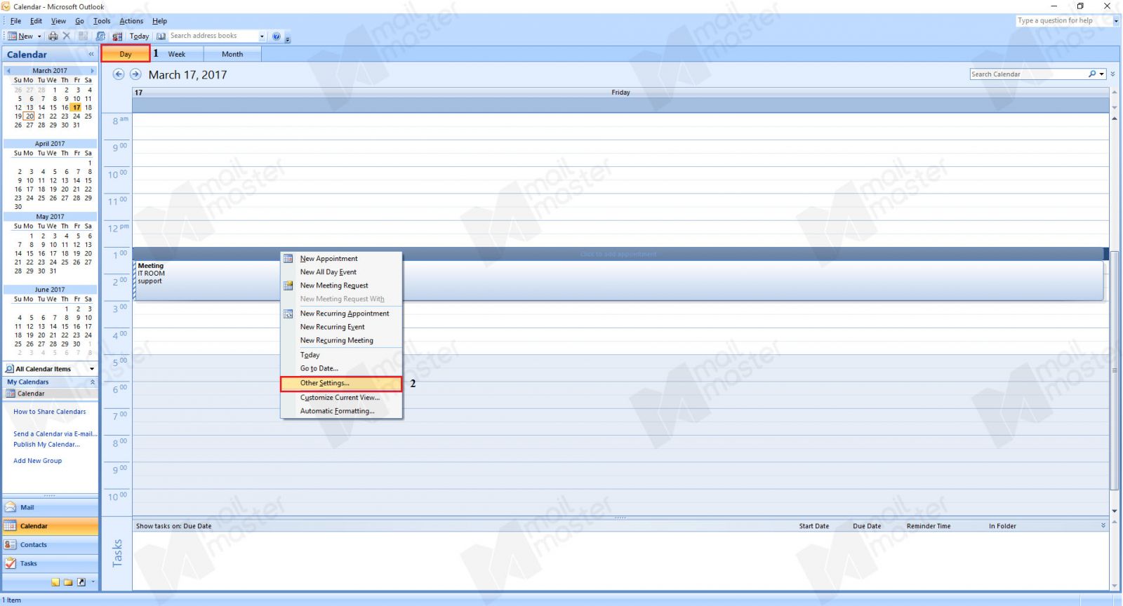The image size is (1123, 606).
Task: Open the View menu
Action: [x=58, y=21]
